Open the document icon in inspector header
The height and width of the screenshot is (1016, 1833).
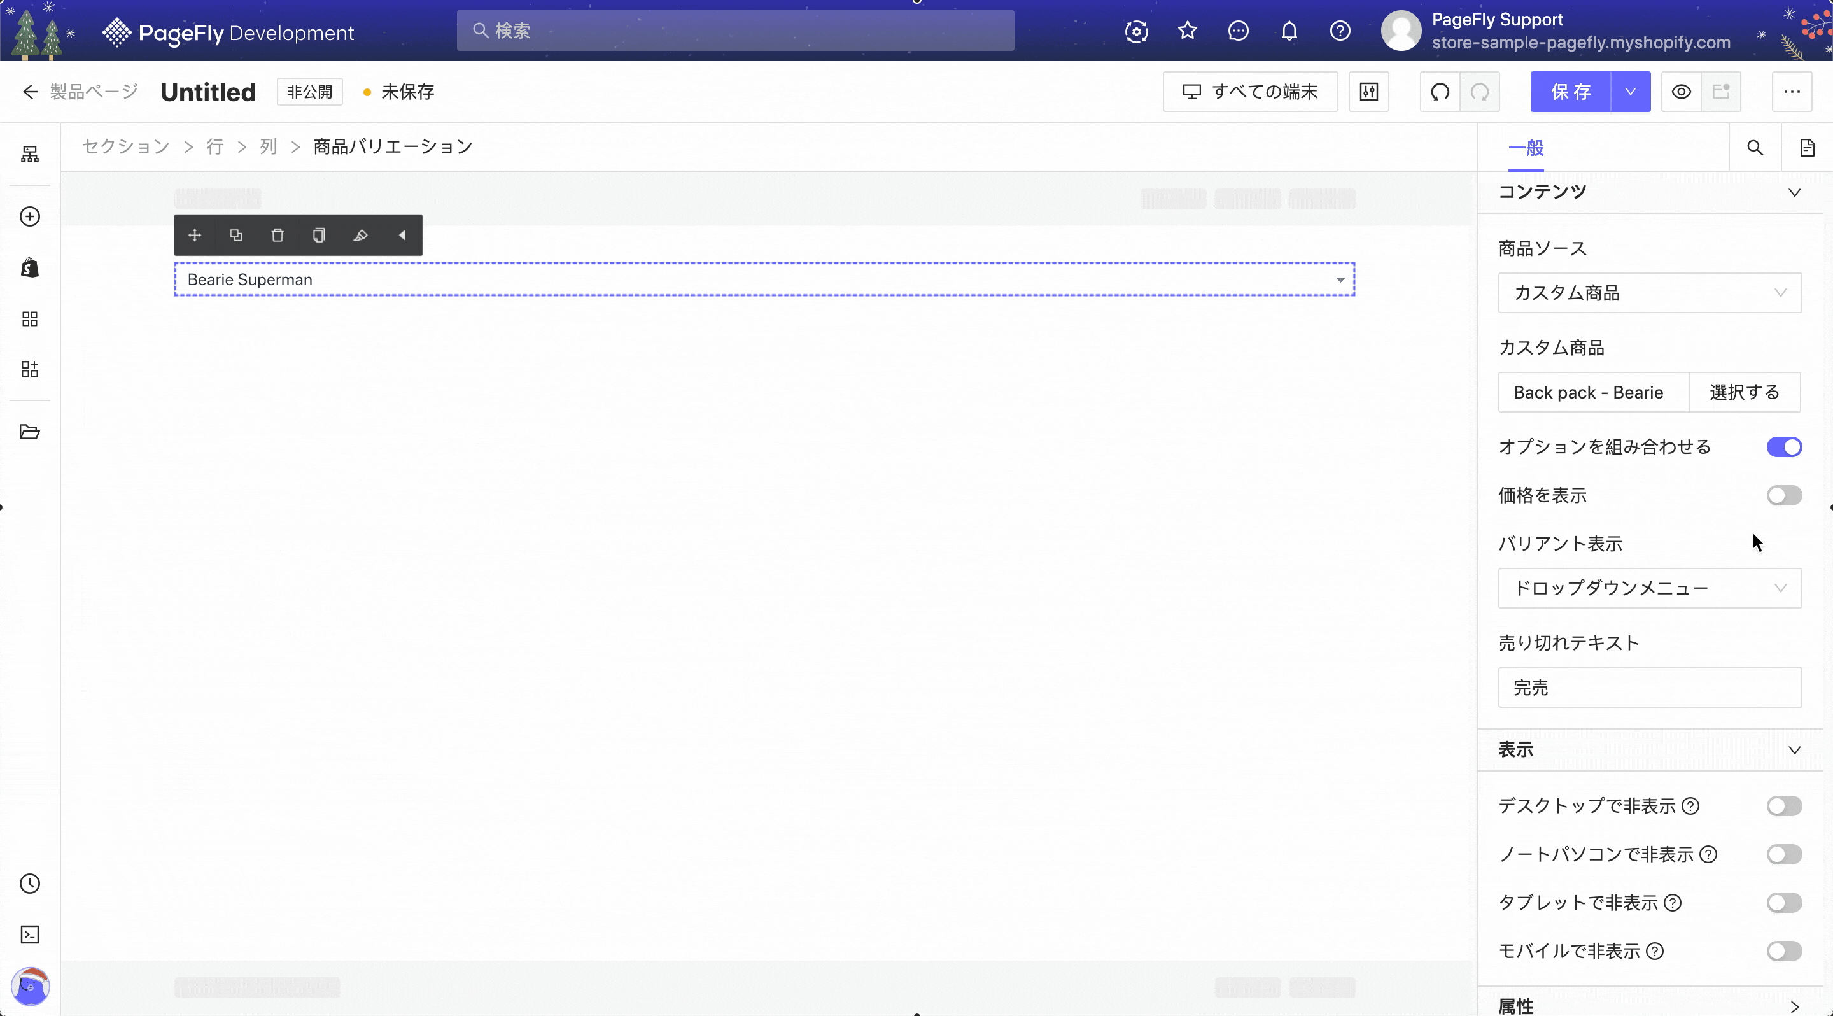pyautogui.click(x=1808, y=147)
